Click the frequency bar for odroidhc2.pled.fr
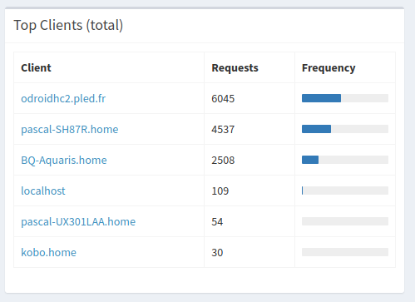Screen dimensions: 415x302 coord(345,98)
